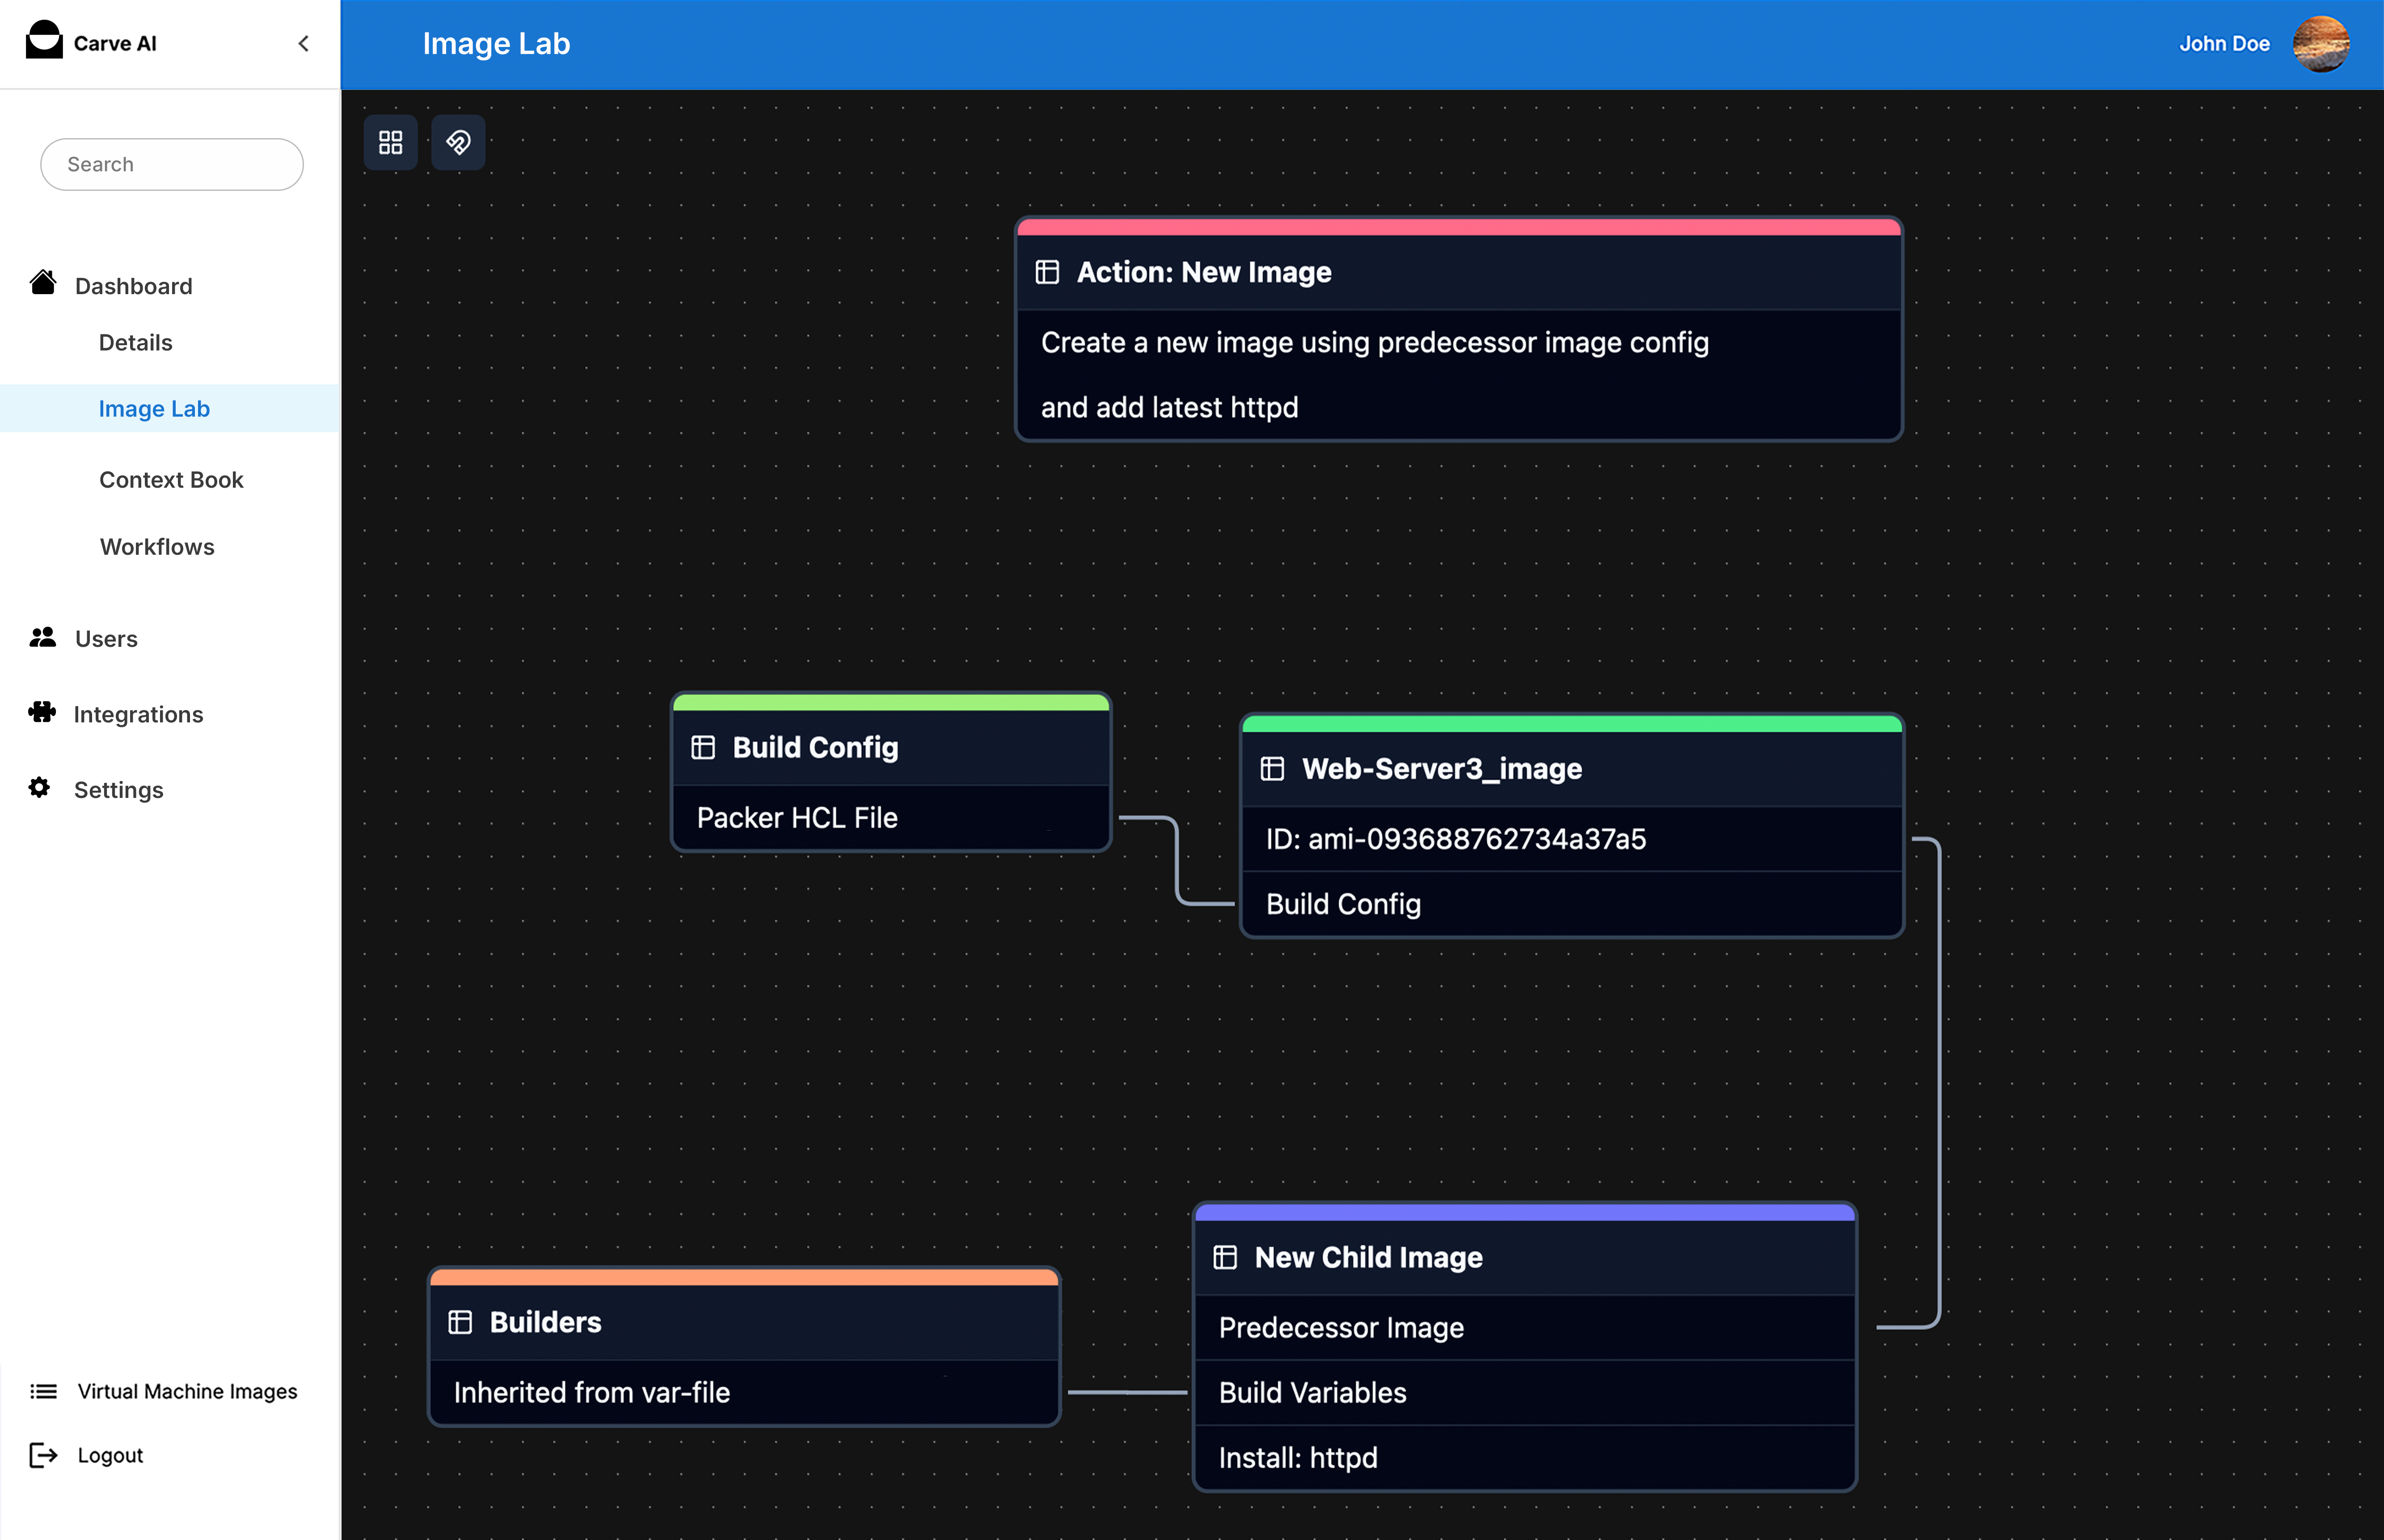The image size is (2384, 1540).
Task: Click the Logout exit icon
Action: pyautogui.click(x=43, y=1455)
